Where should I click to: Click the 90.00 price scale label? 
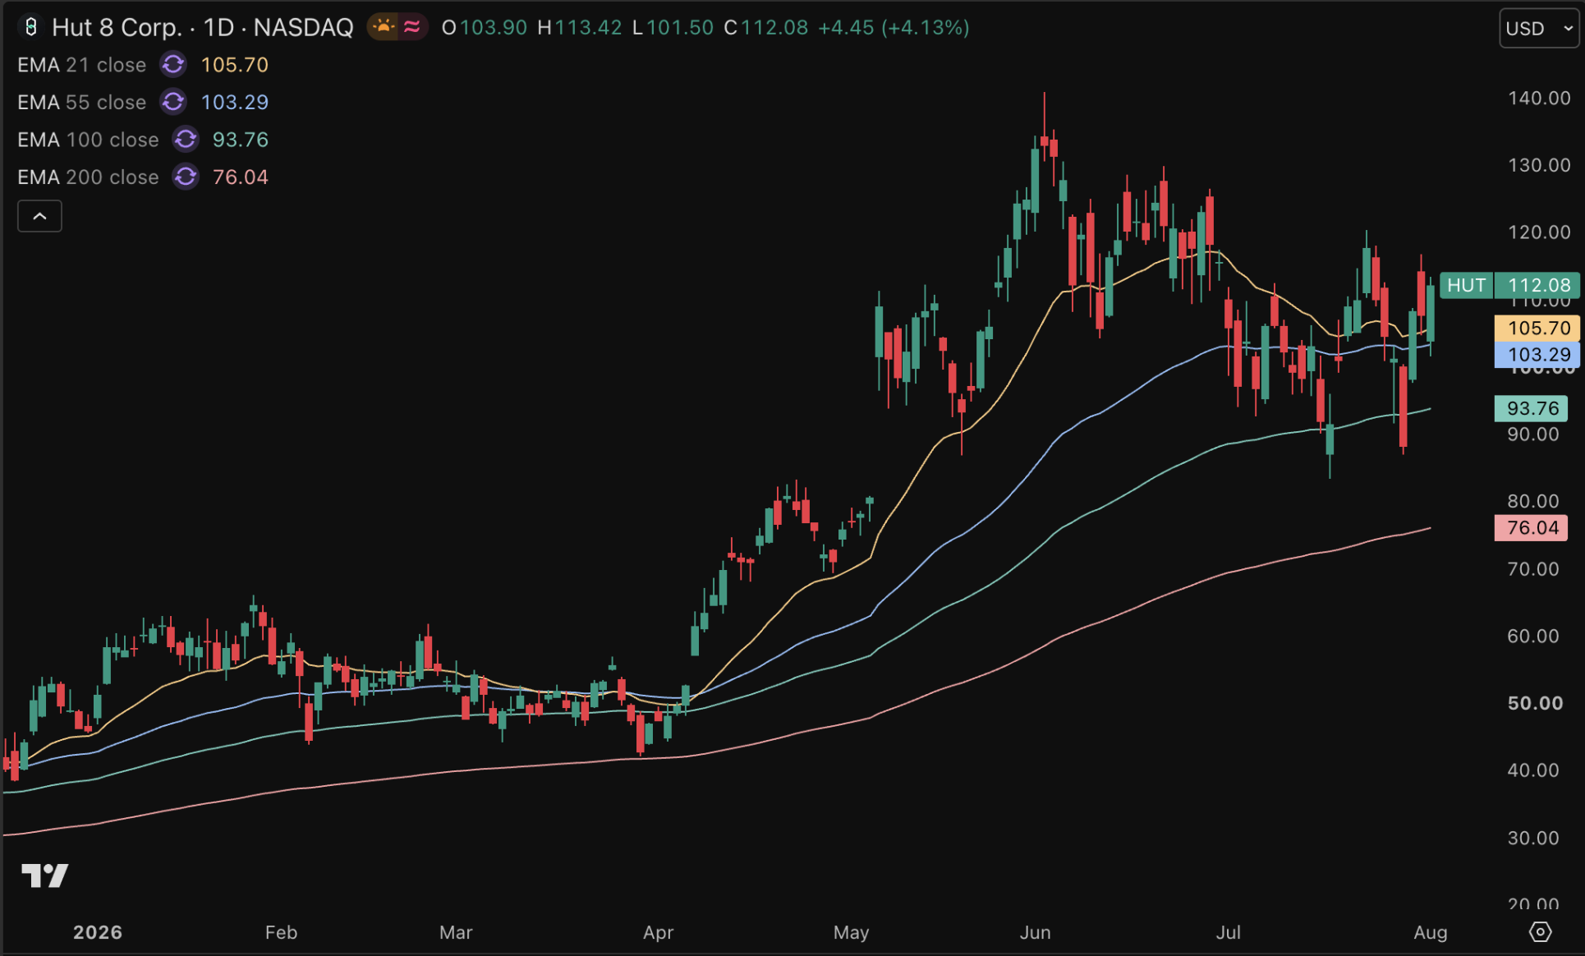tap(1532, 434)
